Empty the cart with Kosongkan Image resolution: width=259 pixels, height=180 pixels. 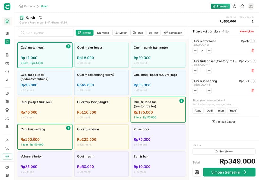(246, 31)
